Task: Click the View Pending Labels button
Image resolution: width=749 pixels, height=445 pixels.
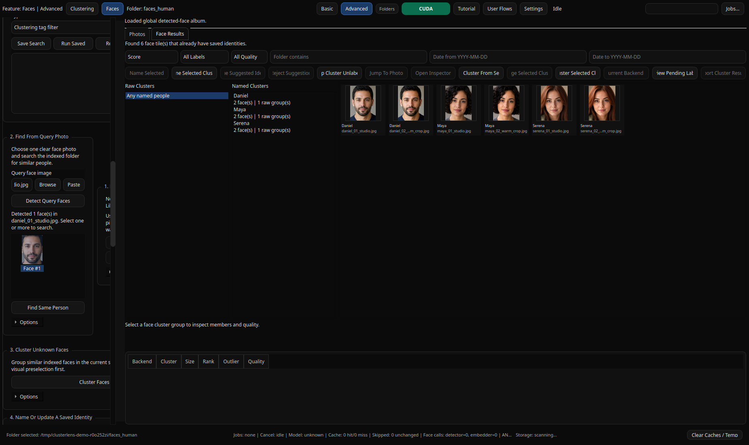Action: [x=675, y=73]
